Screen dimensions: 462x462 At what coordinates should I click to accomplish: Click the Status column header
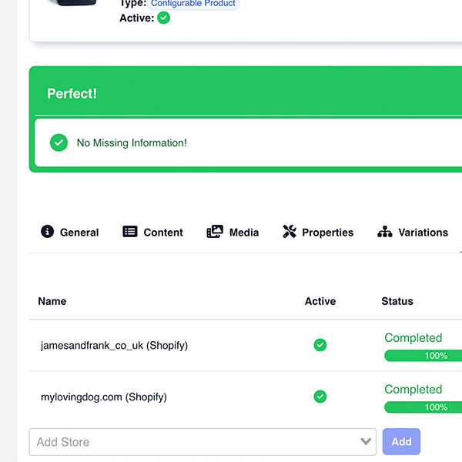(397, 301)
